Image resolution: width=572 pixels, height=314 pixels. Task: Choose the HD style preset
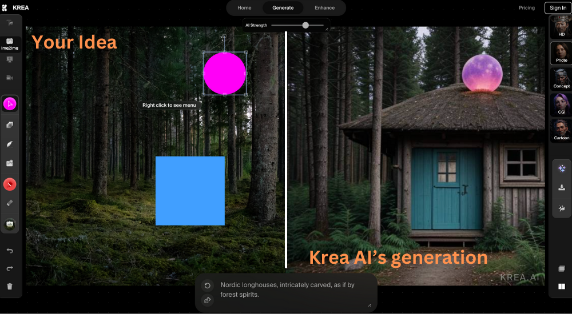561,27
